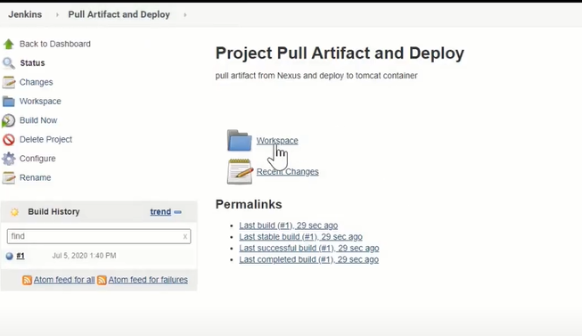Click the Permalinks heading
Screen dimensions: 582x336
point(249,205)
